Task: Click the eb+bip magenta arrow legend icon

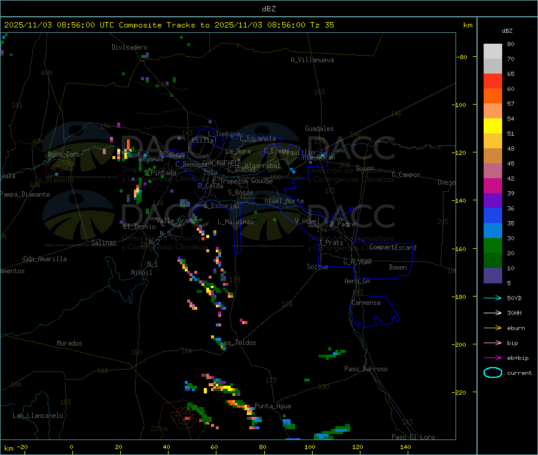Action: (x=493, y=358)
